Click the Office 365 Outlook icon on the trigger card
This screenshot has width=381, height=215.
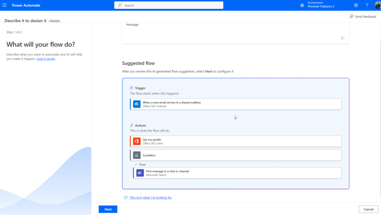(x=137, y=104)
